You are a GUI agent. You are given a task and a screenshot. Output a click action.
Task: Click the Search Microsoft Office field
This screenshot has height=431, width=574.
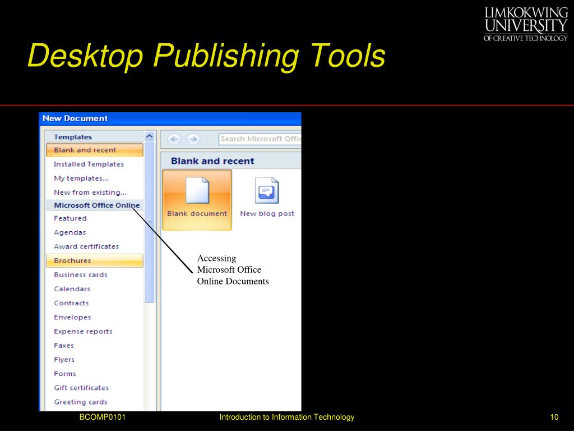click(260, 139)
